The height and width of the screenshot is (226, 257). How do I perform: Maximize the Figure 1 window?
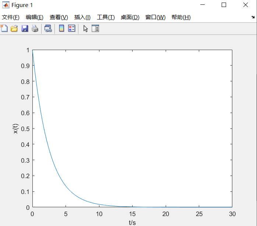224,5
